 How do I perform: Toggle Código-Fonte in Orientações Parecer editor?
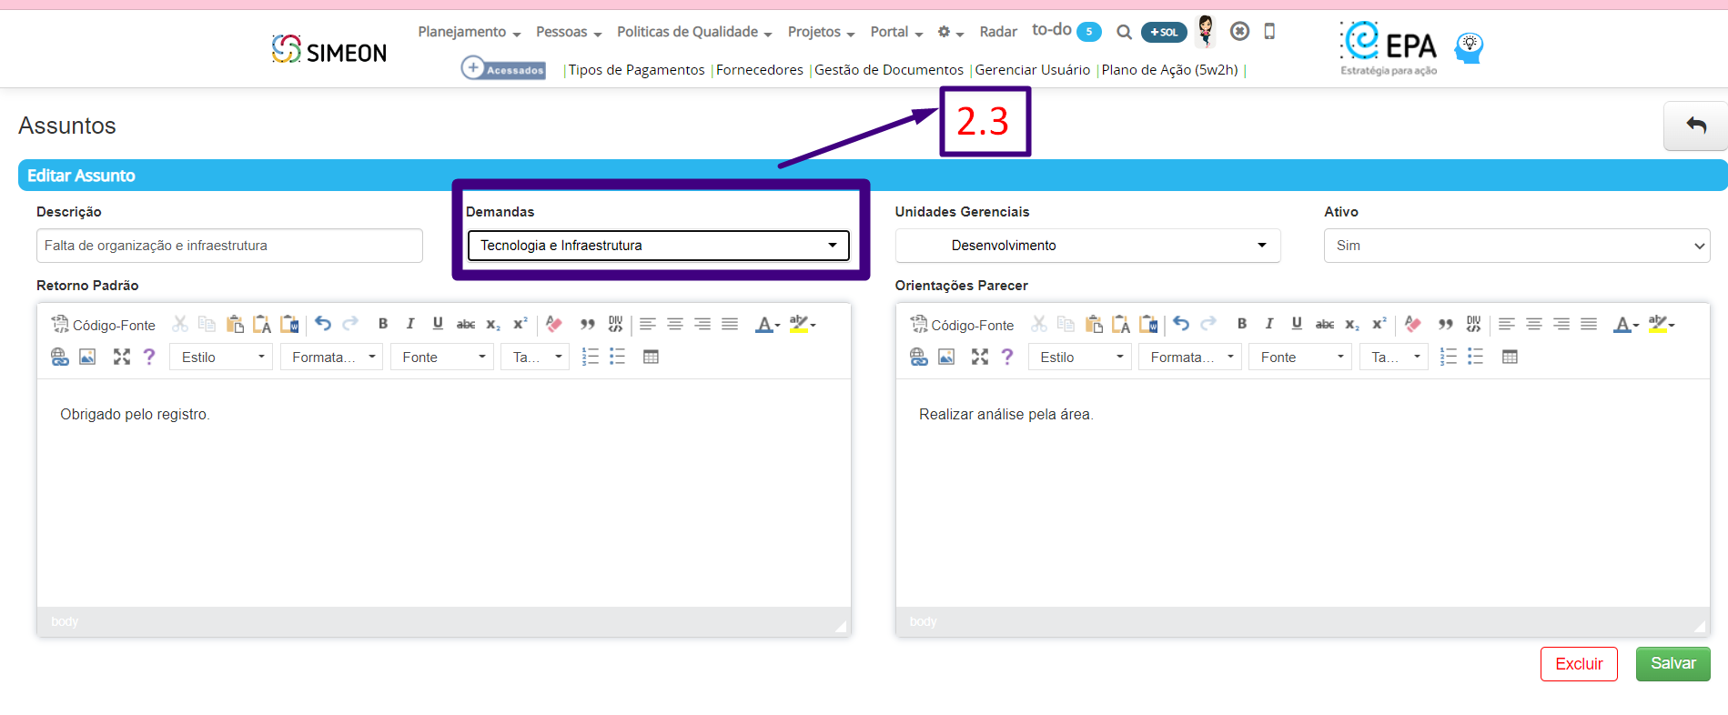[962, 325]
